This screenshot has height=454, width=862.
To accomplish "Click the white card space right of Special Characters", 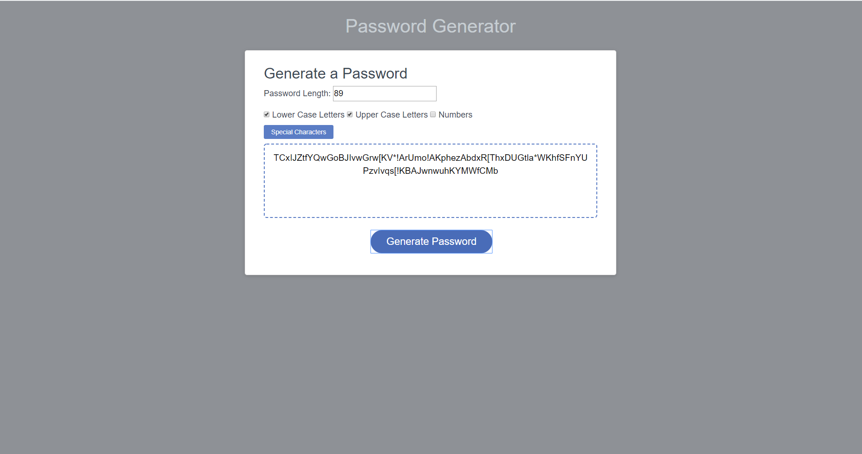I will (464, 132).
